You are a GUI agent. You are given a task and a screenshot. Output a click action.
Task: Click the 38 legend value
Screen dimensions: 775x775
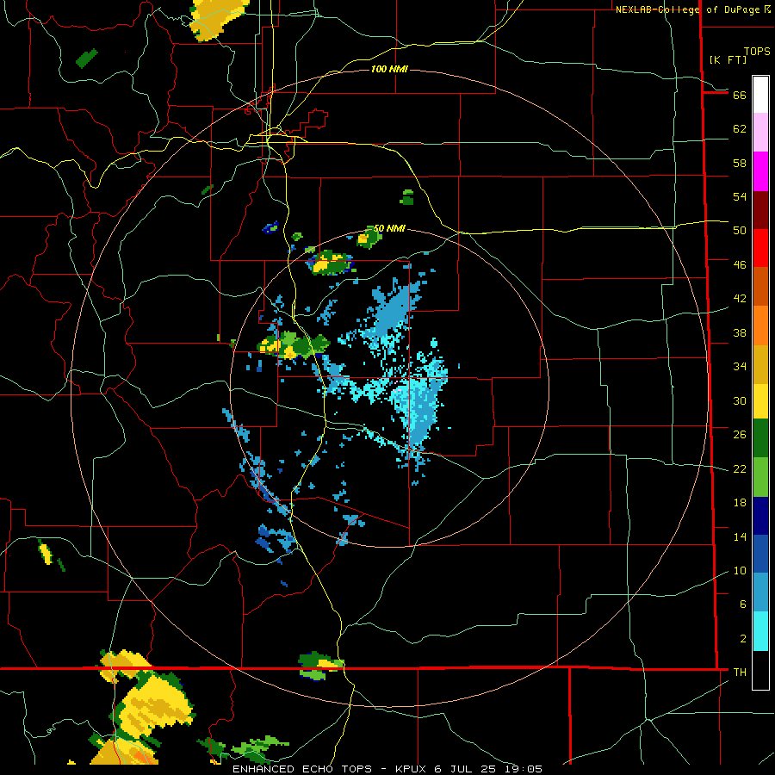[x=740, y=332]
